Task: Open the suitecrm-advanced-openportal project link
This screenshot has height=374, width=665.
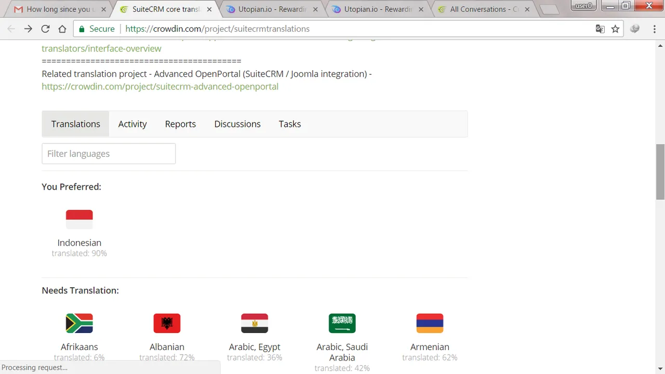Action: 160,87
